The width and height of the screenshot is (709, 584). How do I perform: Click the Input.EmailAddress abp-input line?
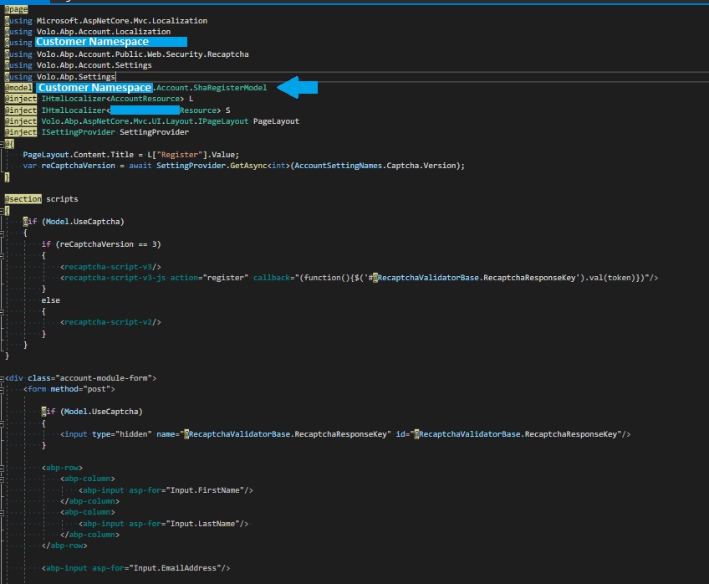pyautogui.click(x=135, y=568)
